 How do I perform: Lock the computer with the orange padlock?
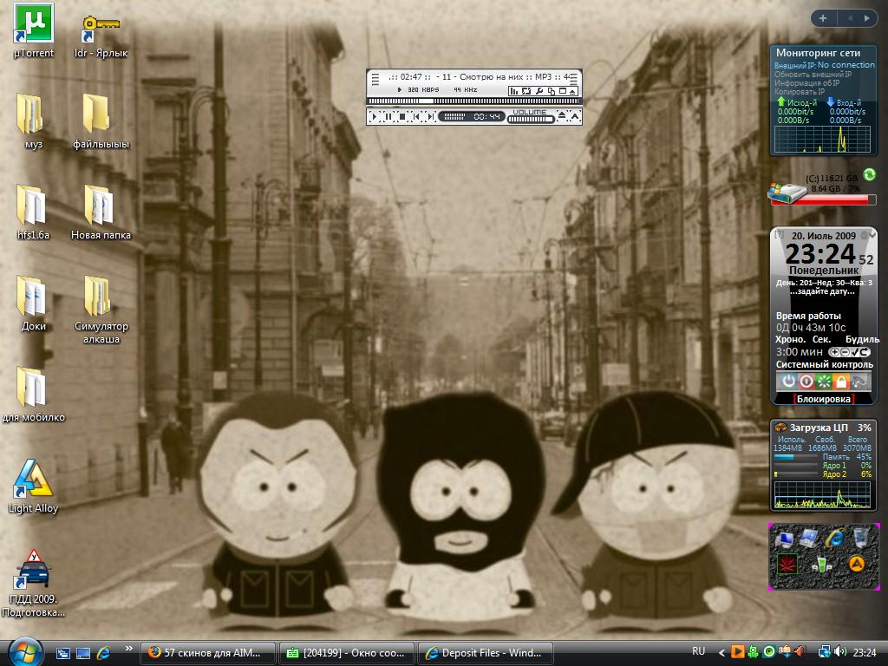tap(841, 382)
